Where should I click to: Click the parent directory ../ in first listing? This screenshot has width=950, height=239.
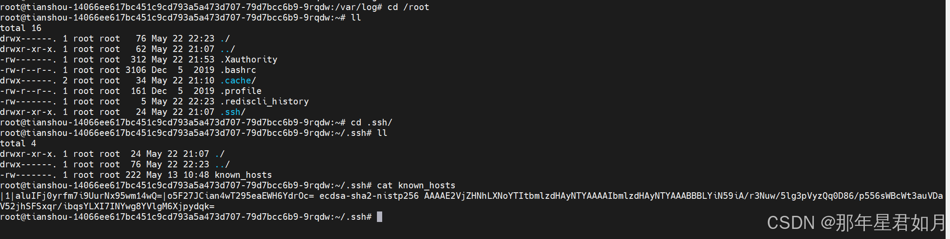(228, 49)
